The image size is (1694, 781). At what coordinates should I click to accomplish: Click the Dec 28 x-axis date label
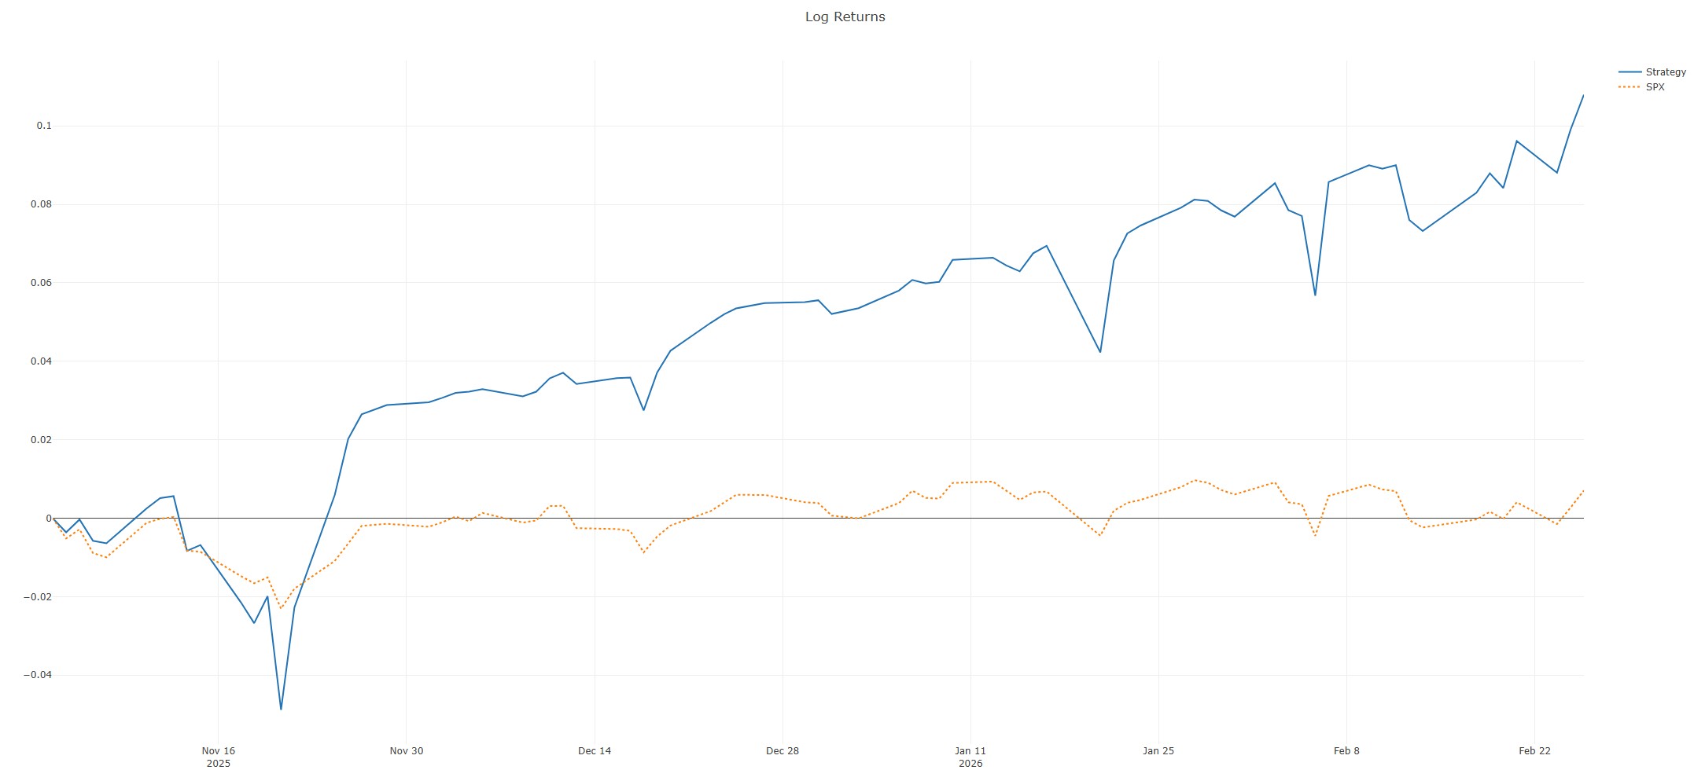tap(783, 751)
